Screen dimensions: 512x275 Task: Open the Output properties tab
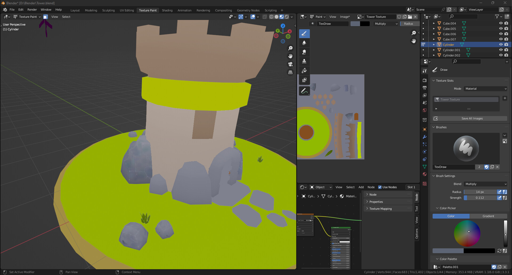click(x=425, y=88)
